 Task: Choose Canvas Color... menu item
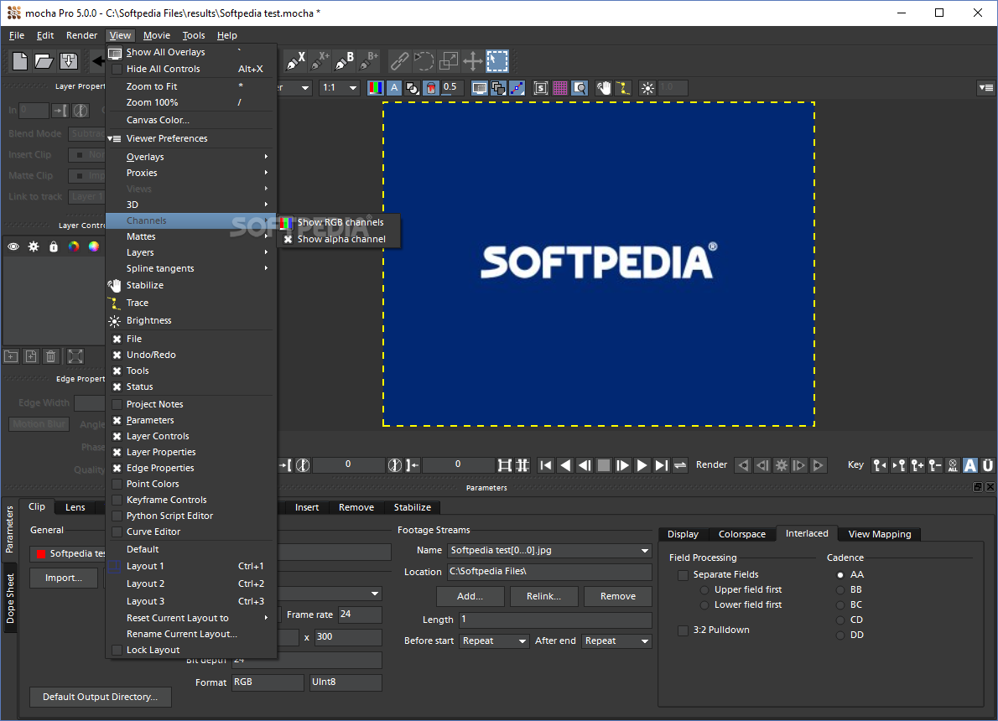pyautogui.click(x=191, y=120)
